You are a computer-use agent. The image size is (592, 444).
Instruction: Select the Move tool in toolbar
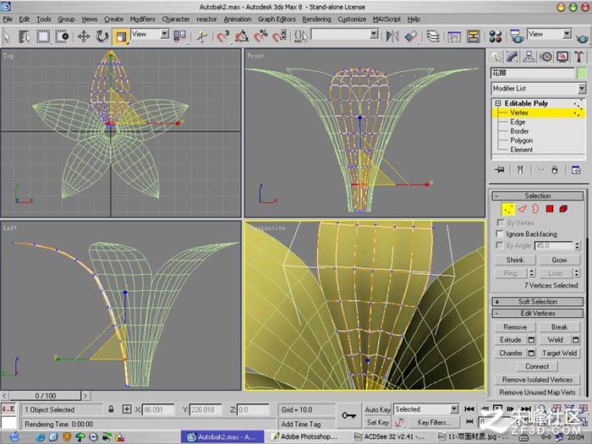point(84,36)
